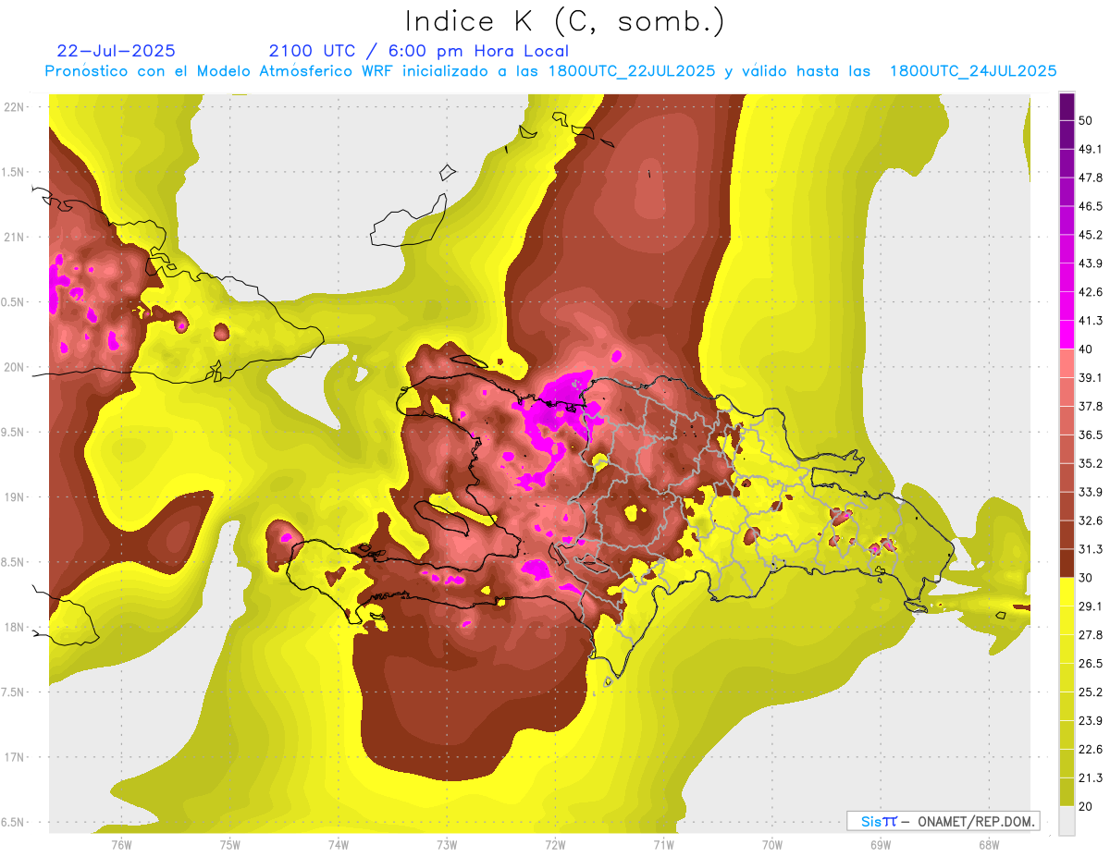Viewport: 1110px width, 857px height.
Task: Click the legend value "43.9"
Action: [x=1091, y=263]
